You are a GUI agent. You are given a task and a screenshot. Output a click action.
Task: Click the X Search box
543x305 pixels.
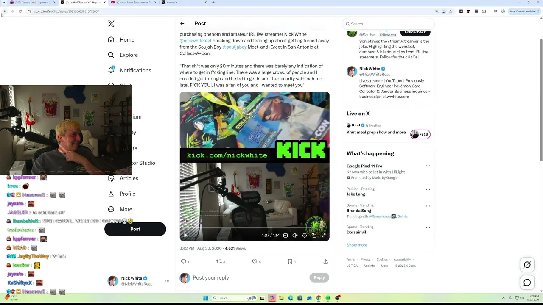389,24
